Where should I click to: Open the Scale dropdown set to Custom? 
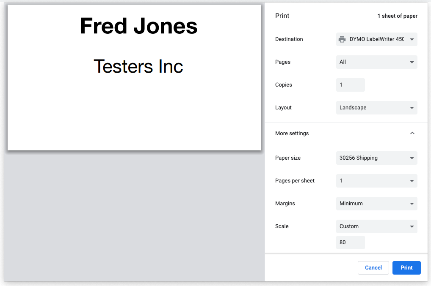pyautogui.click(x=376, y=226)
